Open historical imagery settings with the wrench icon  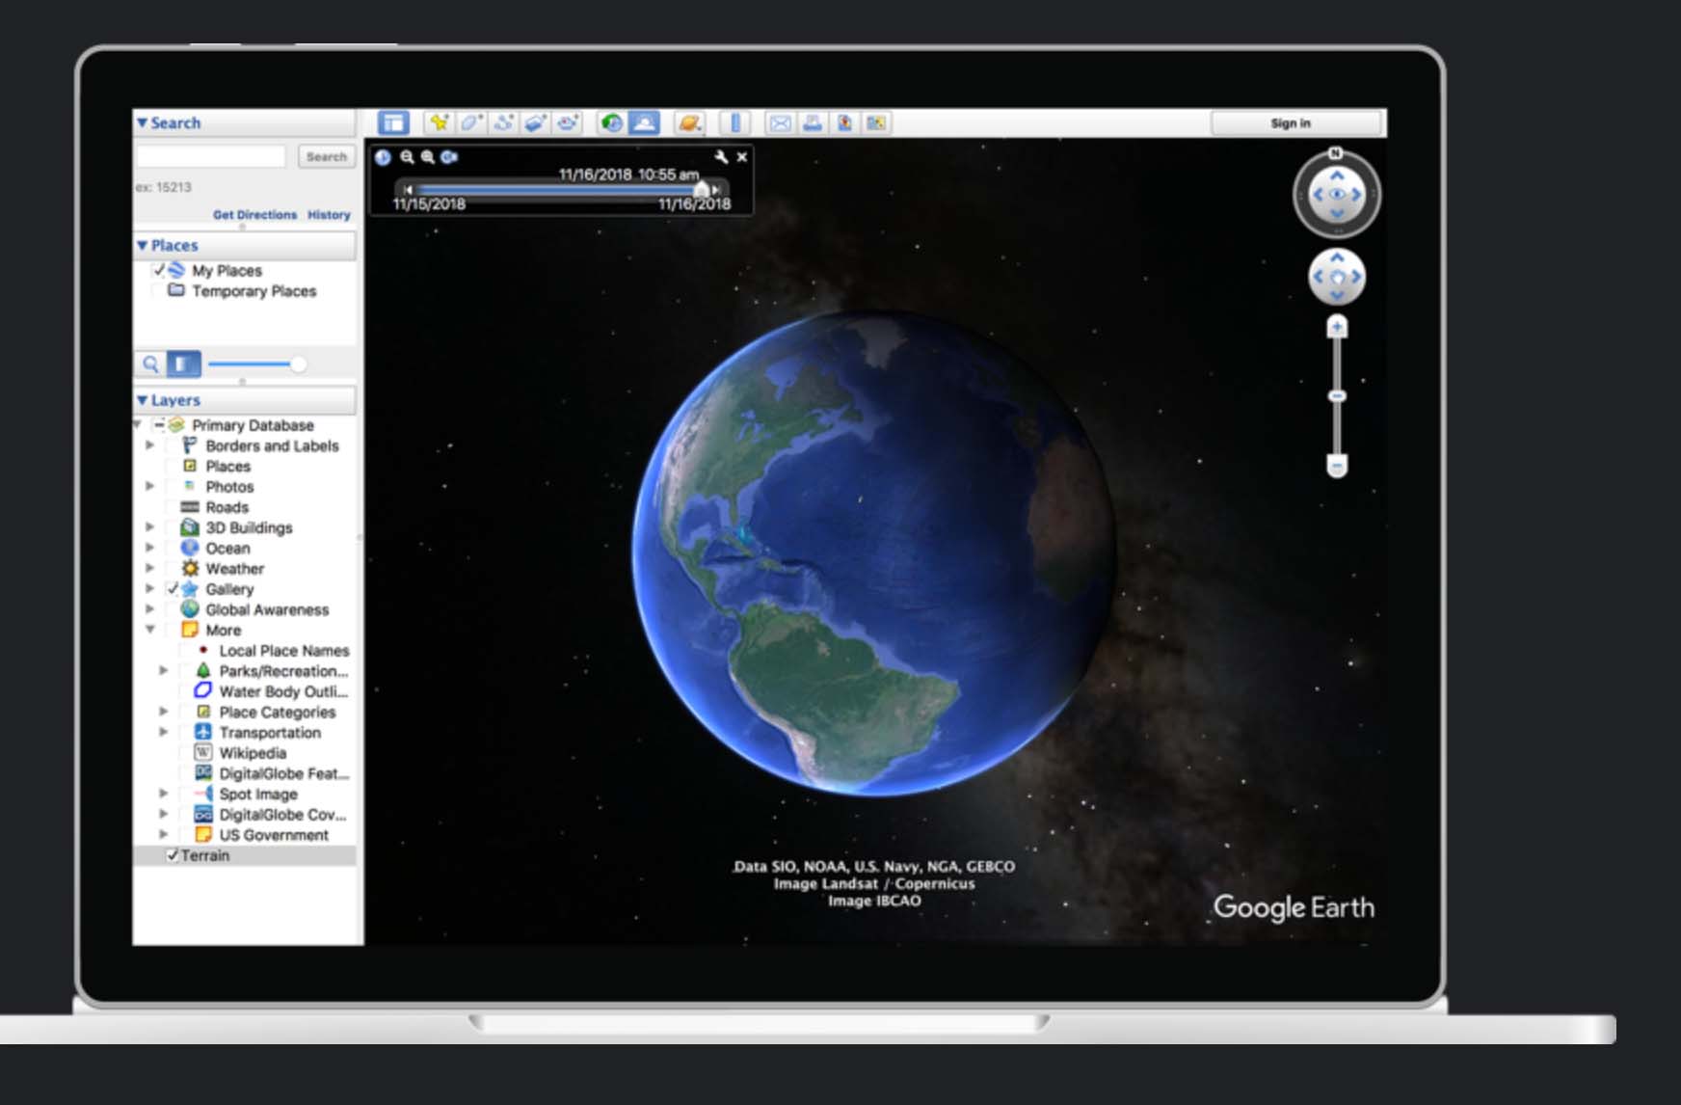point(721,156)
